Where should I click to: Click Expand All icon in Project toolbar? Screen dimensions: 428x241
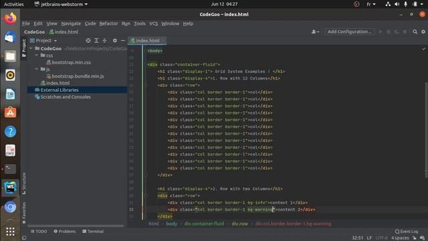point(96,40)
